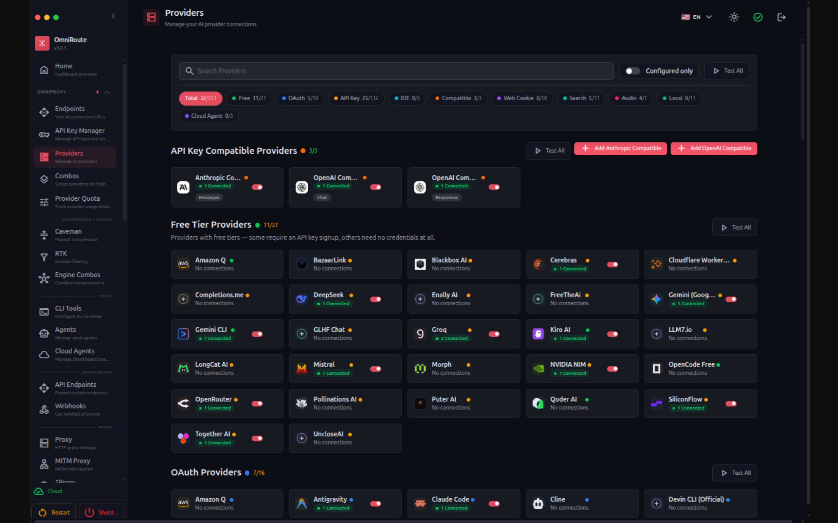
Task: Click the logout icon in header
Action: (x=782, y=17)
